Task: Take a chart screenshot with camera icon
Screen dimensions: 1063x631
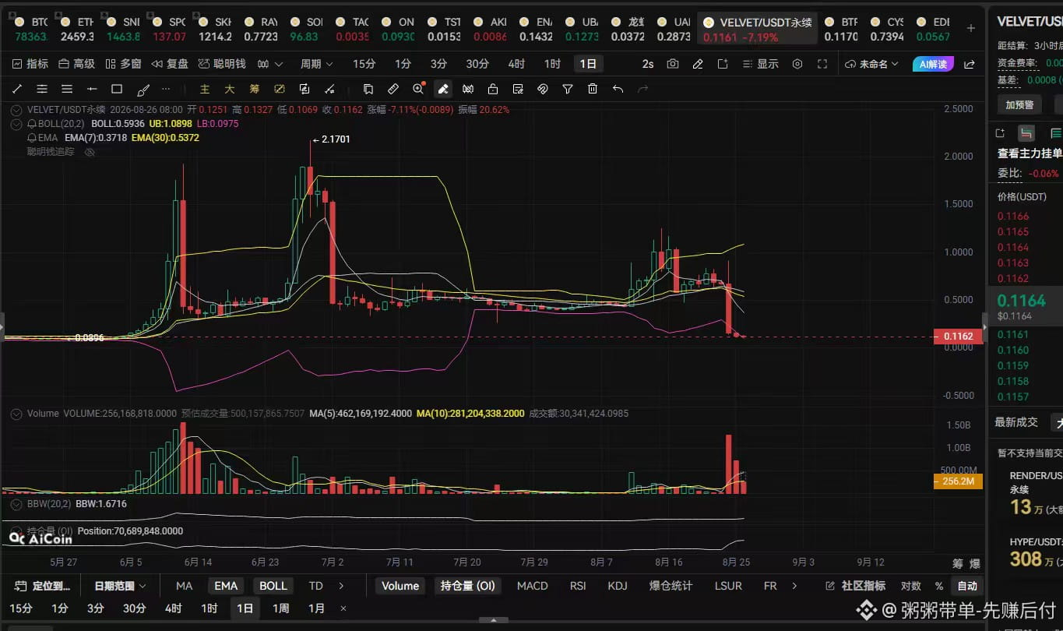Action: [x=673, y=64]
